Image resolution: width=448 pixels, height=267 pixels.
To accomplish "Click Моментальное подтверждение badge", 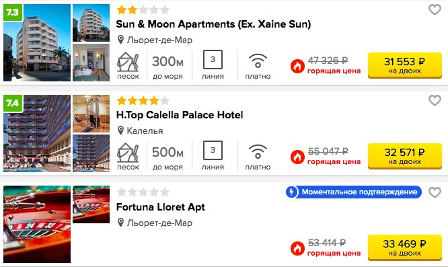I will (354, 192).
